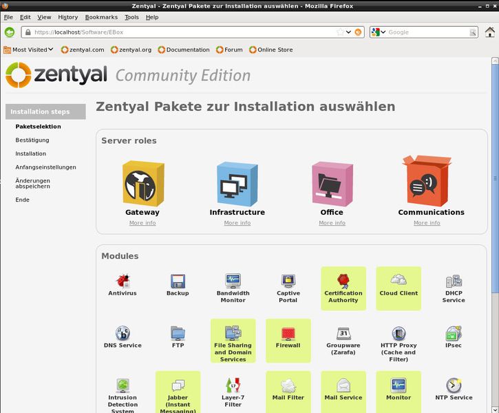Pick the Antivirus module
The image size is (499, 413).
[x=123, y=285]
